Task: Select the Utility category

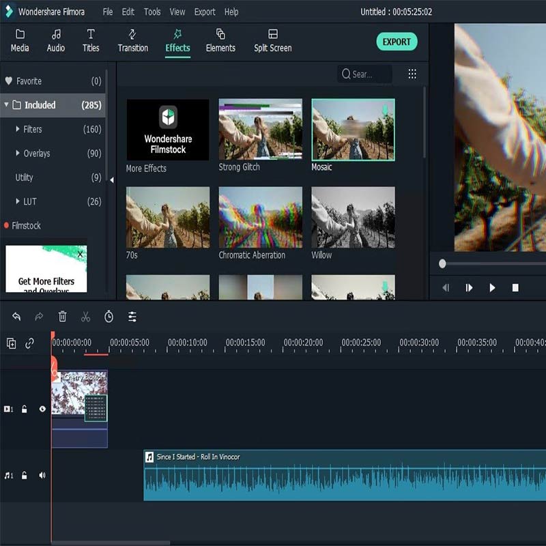Action: click(x=53, y=177)
